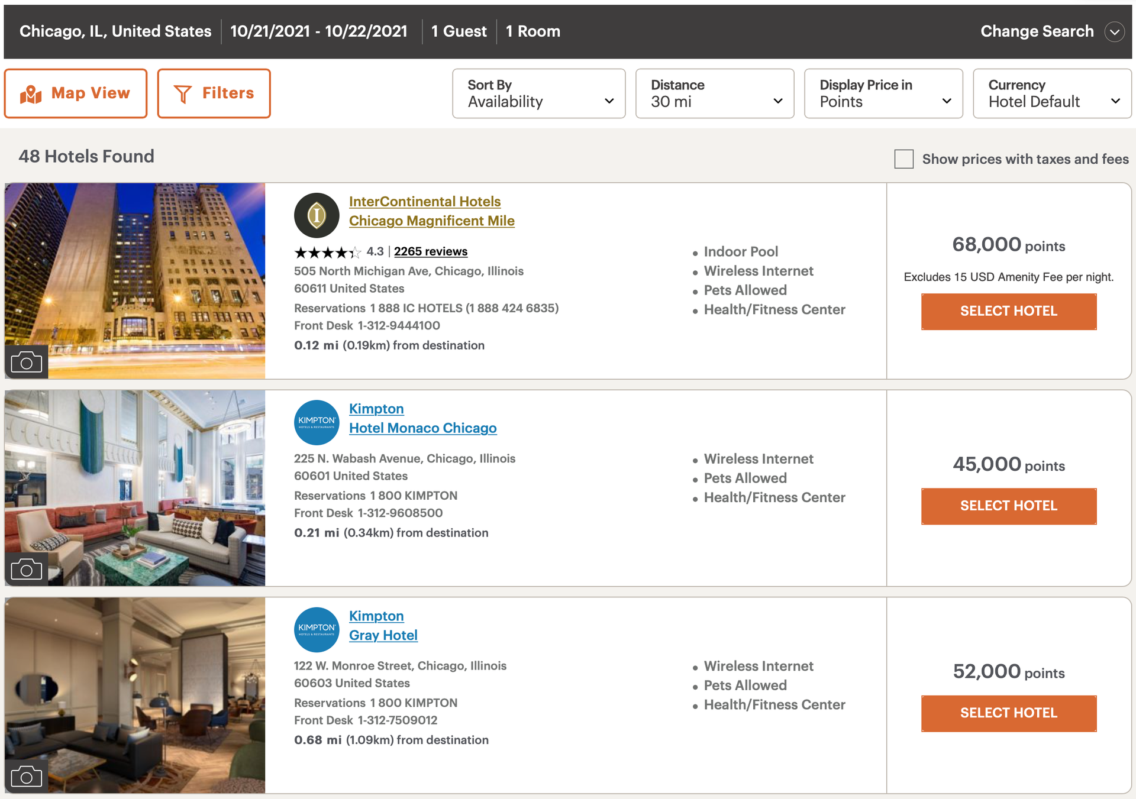Open the 2265 reviews link
Screen dimensions: 1136x799
coord(430,251)
